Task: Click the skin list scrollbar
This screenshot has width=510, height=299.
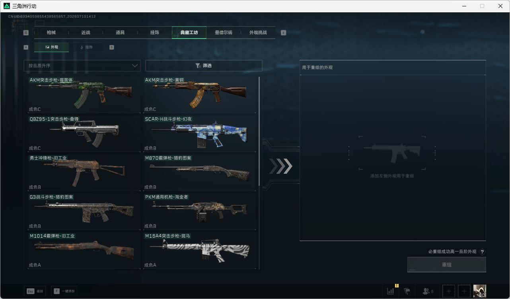Action: [260, 131]
